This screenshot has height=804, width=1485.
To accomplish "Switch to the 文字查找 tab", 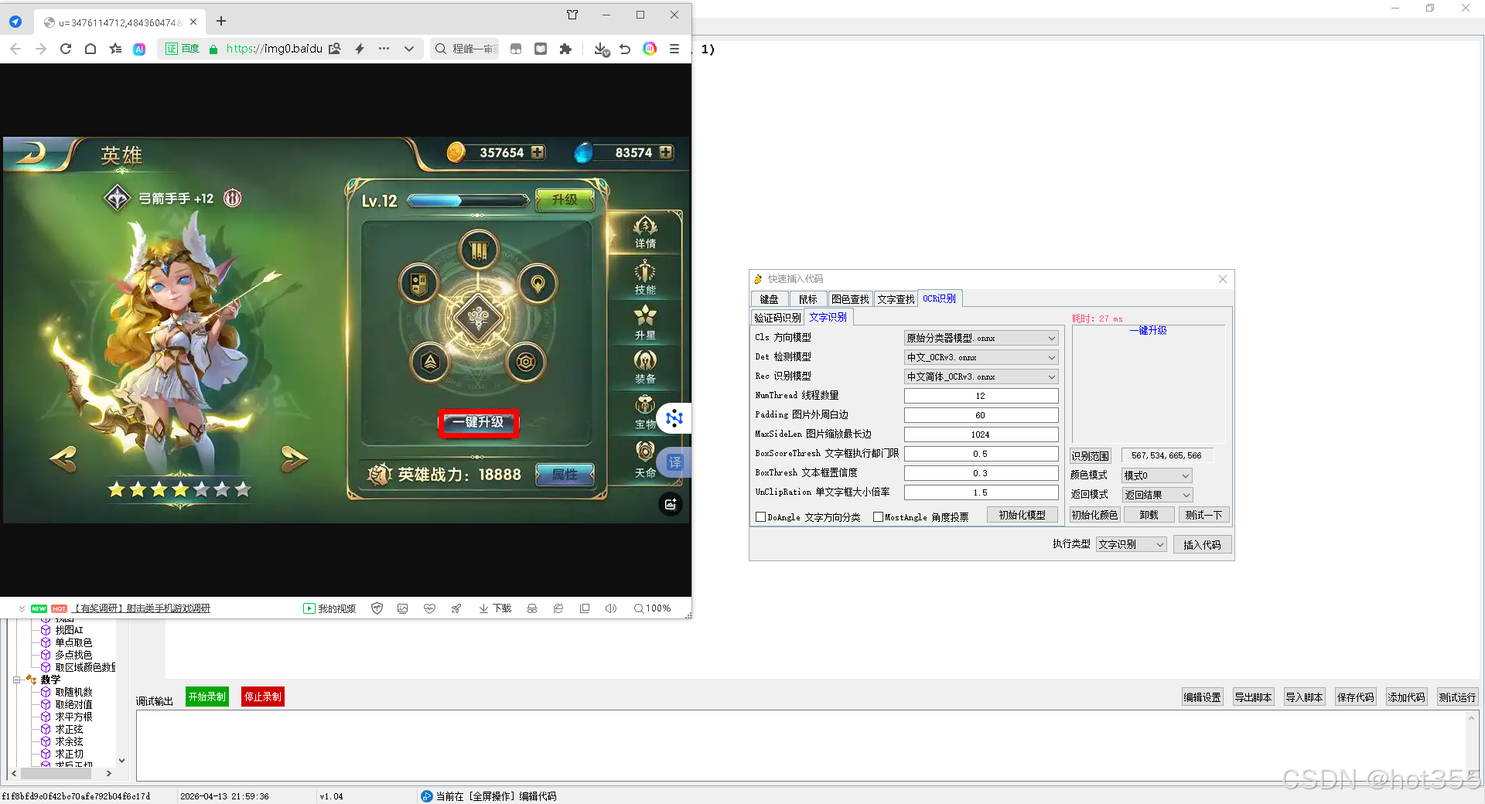I will click(896, 299).
